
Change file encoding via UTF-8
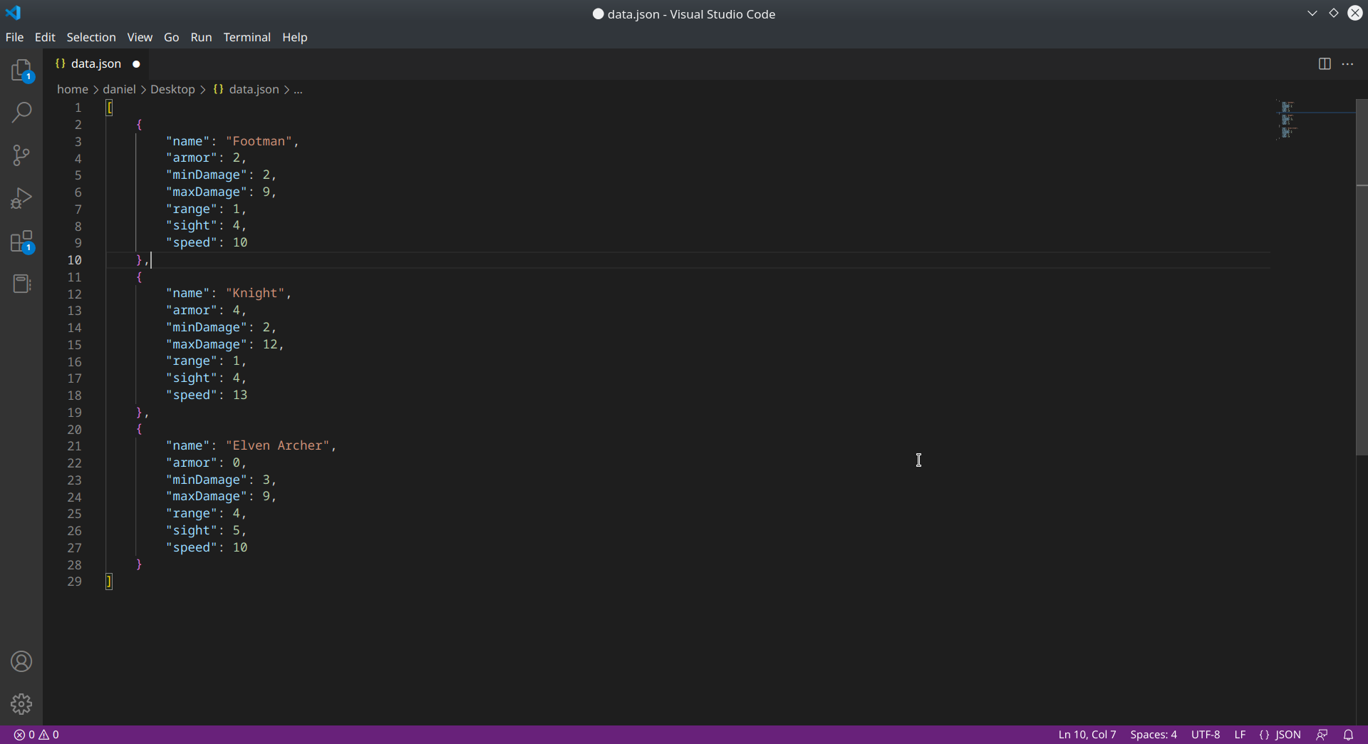1206,735
